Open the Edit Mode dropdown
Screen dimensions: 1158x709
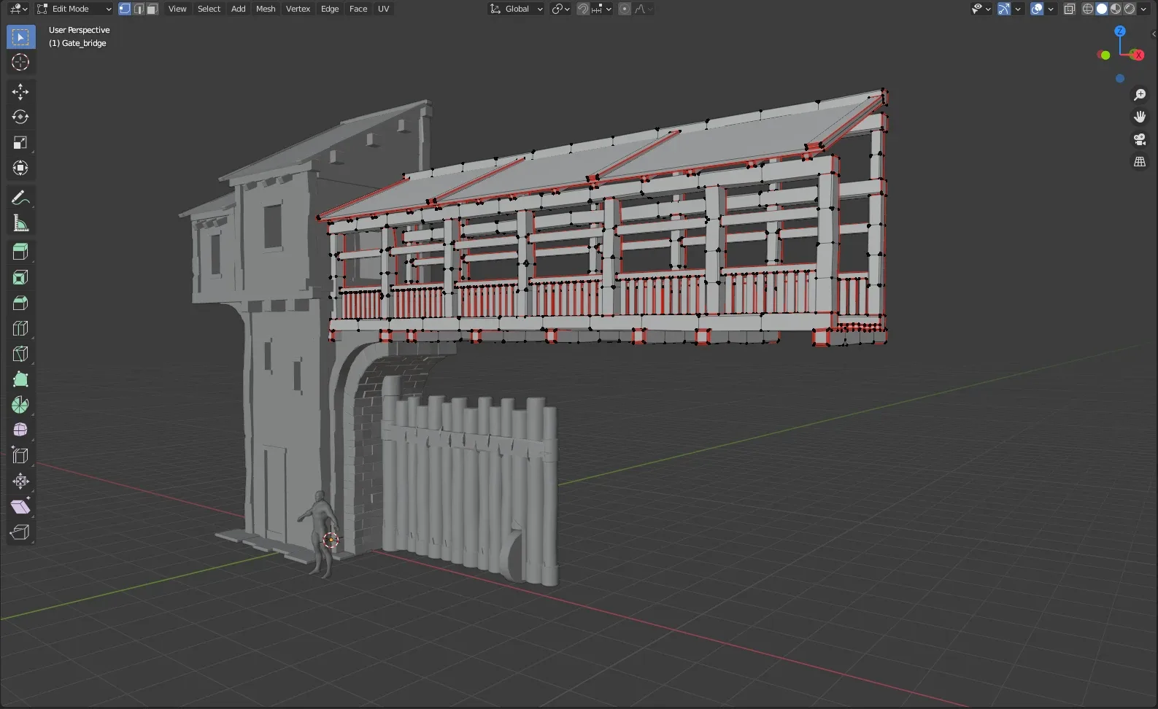[74, 9]
